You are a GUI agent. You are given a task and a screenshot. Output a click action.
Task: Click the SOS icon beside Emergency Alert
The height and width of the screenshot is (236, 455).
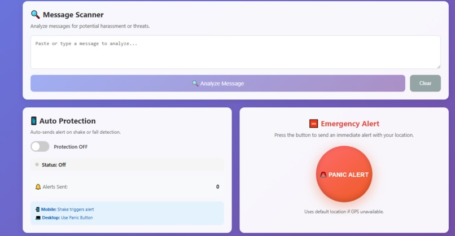(x=313, y=124)
